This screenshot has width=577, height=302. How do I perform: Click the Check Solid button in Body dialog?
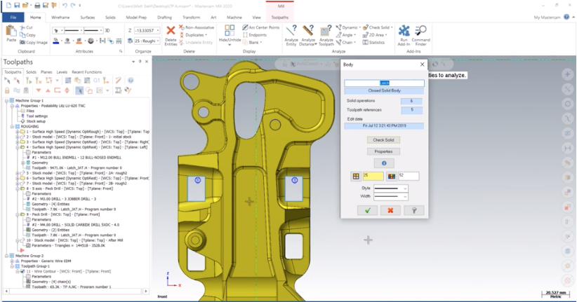tap(383, 140)
